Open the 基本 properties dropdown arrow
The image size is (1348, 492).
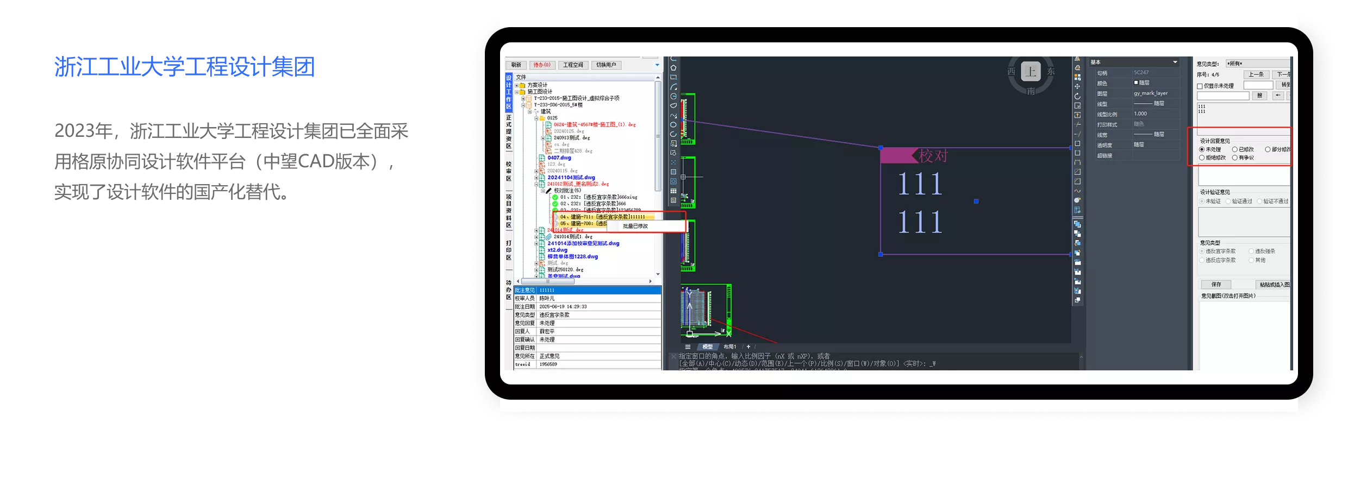(1175, 62)
